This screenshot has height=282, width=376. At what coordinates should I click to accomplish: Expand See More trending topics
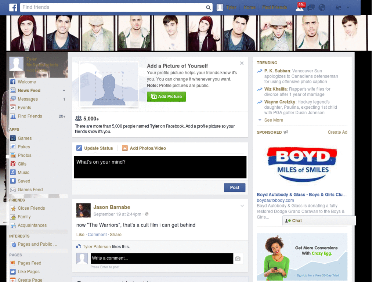click(x=273, y=120)
